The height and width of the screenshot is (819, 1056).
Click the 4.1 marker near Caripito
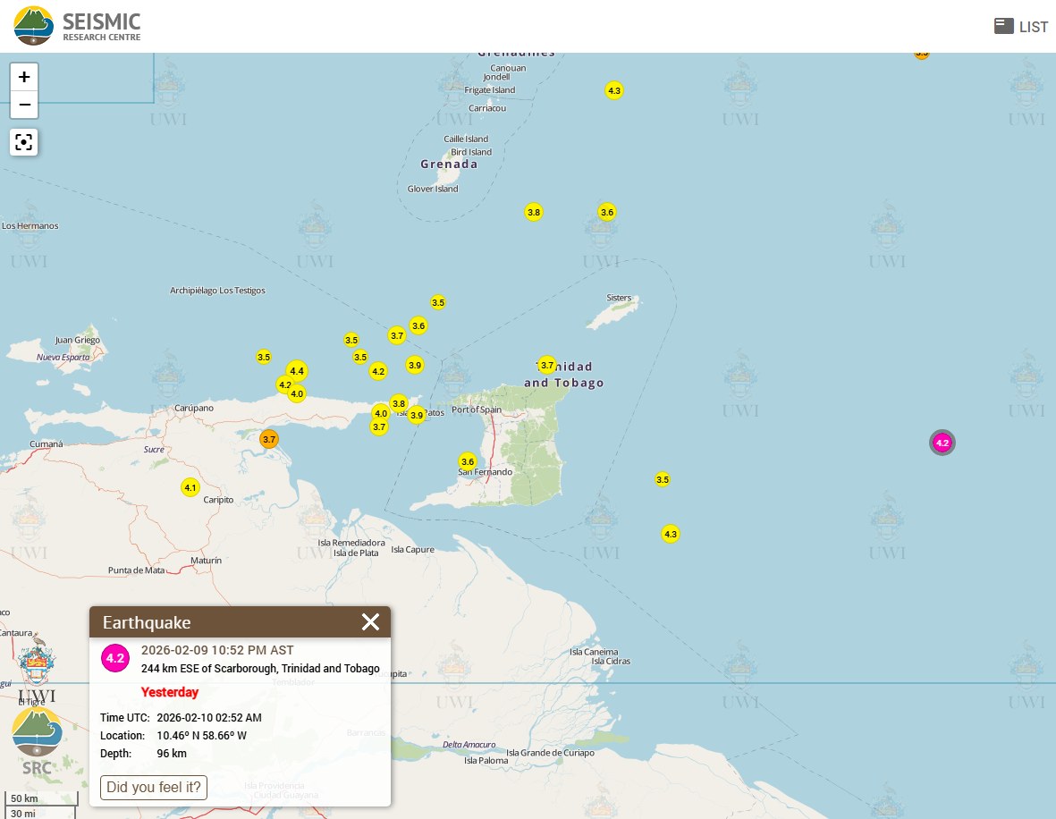point(190,487)
